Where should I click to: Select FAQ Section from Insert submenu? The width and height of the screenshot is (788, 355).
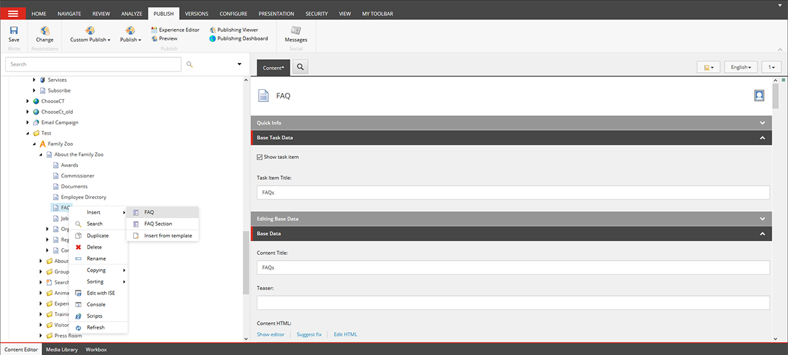coord(158,224)
